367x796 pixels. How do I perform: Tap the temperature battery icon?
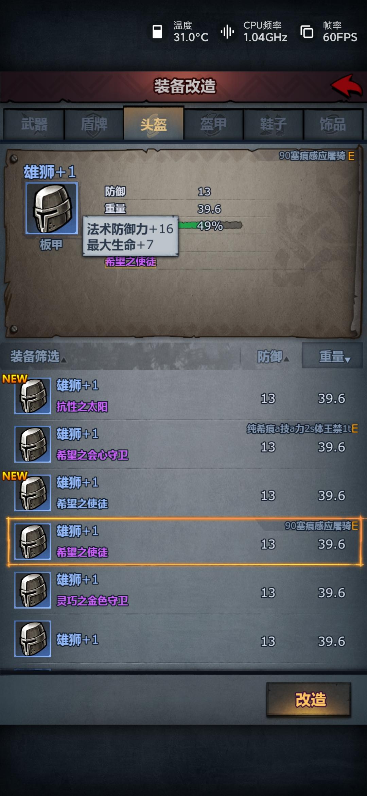click(157, 32)
